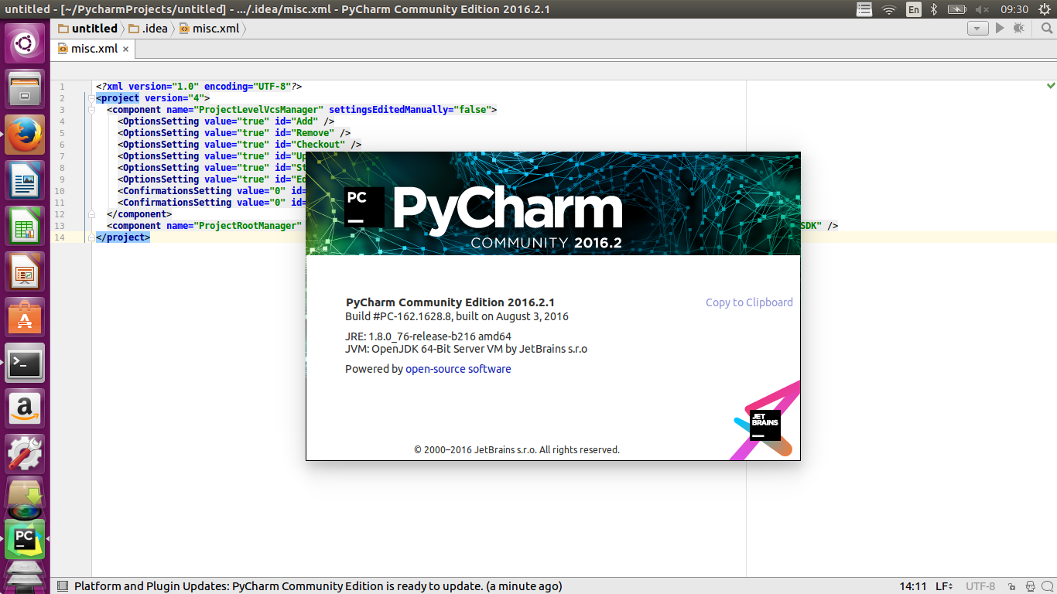Open the Wi-Fi network indicator

[x=889, y=9]
